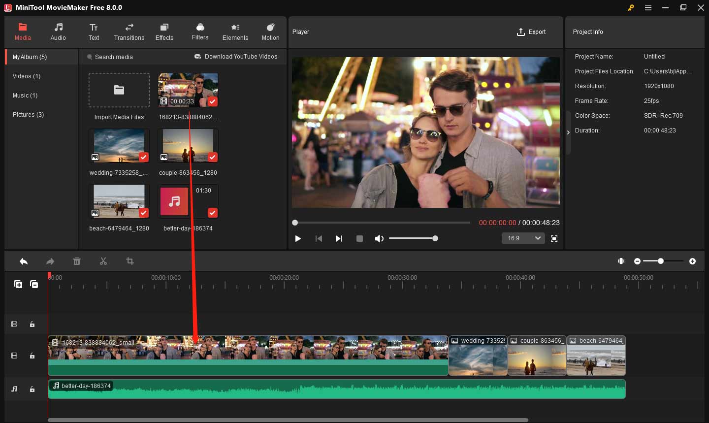Screen dimensions: 709x423
Task: Select the wedding-7335258 picture thumbnail
Action: pos(119,146)
